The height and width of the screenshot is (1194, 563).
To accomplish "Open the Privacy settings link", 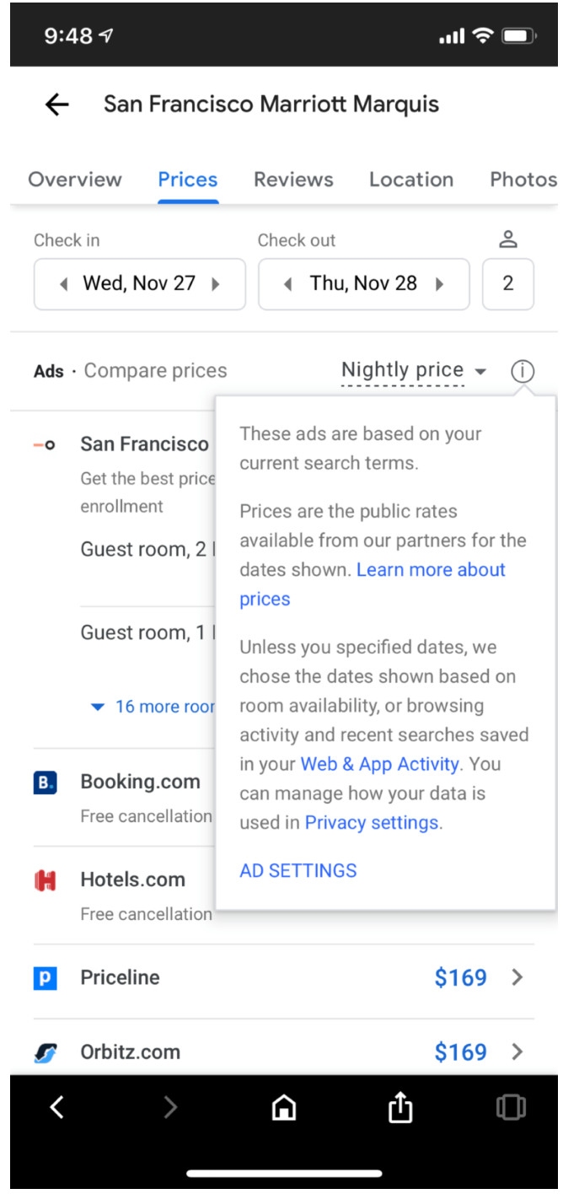I will pos(371,823).
